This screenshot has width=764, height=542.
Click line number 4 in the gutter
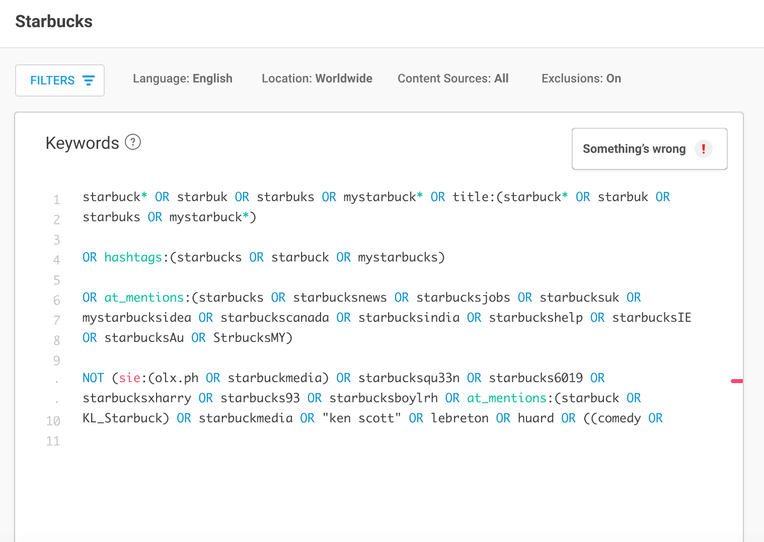(x=57, y=260)
